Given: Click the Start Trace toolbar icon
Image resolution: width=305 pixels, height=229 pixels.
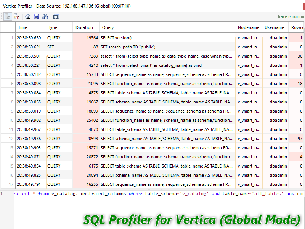Looking at the screenshot, I should coord(8,17).
